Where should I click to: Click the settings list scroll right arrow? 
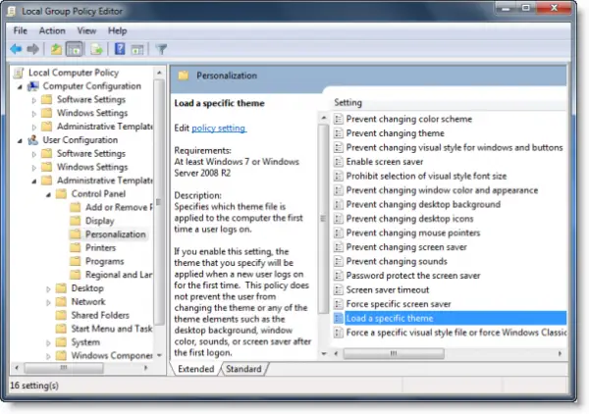click(x=560, y=353)
